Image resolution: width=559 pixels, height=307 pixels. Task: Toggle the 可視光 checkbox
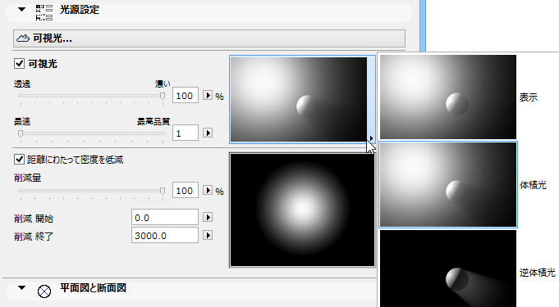click(x=19, y=64)
